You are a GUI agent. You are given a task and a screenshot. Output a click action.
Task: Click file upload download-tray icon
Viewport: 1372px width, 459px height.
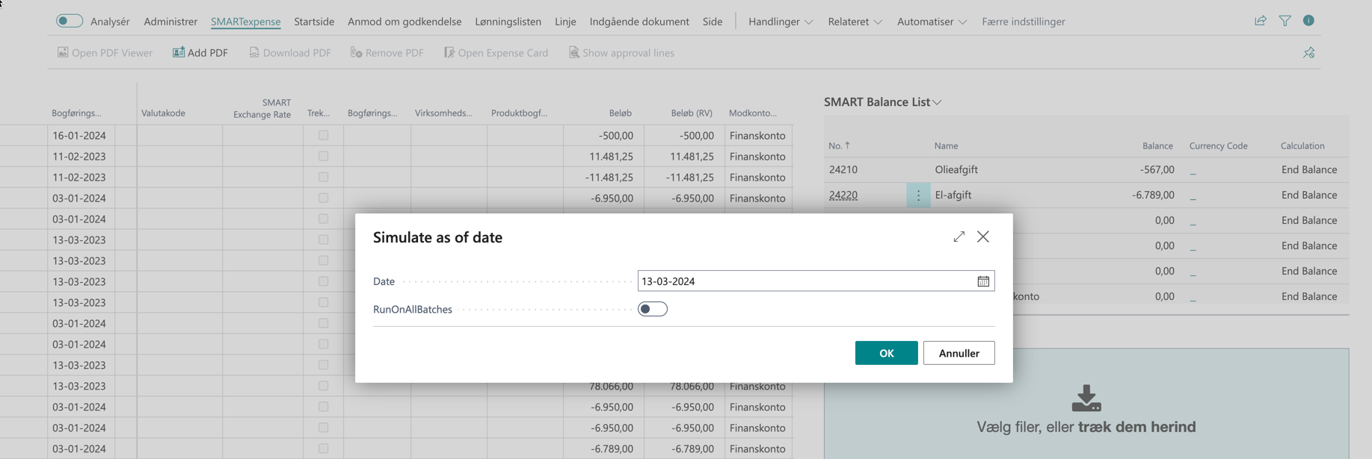tap(1086, 399)
